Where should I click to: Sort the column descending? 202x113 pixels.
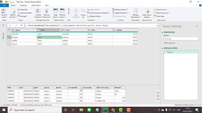coord(69,13)
